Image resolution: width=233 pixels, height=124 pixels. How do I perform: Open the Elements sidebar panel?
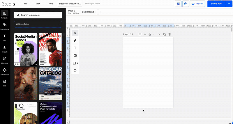(x=5, y=60)
